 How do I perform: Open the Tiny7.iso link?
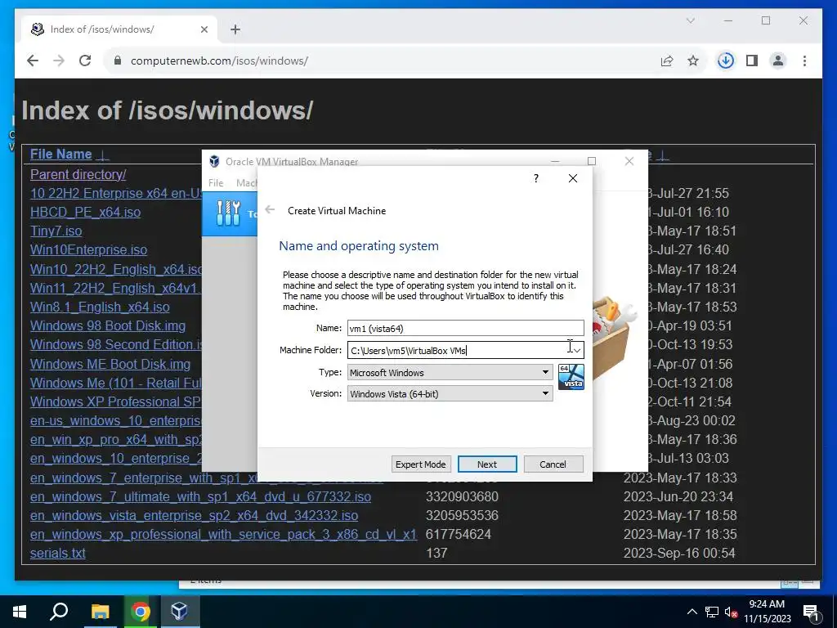56,231
